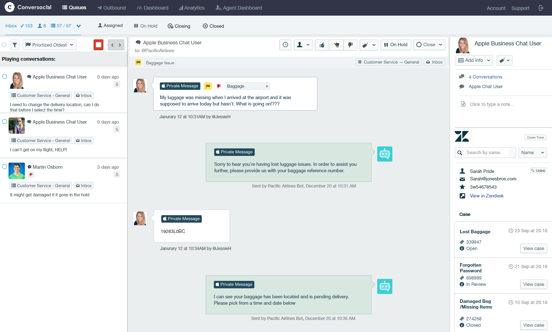Viewport: 552px width, 332px height.
Task: Click the Martin Osborn avatar thumbnail
Action: click(x=17, y=171)
